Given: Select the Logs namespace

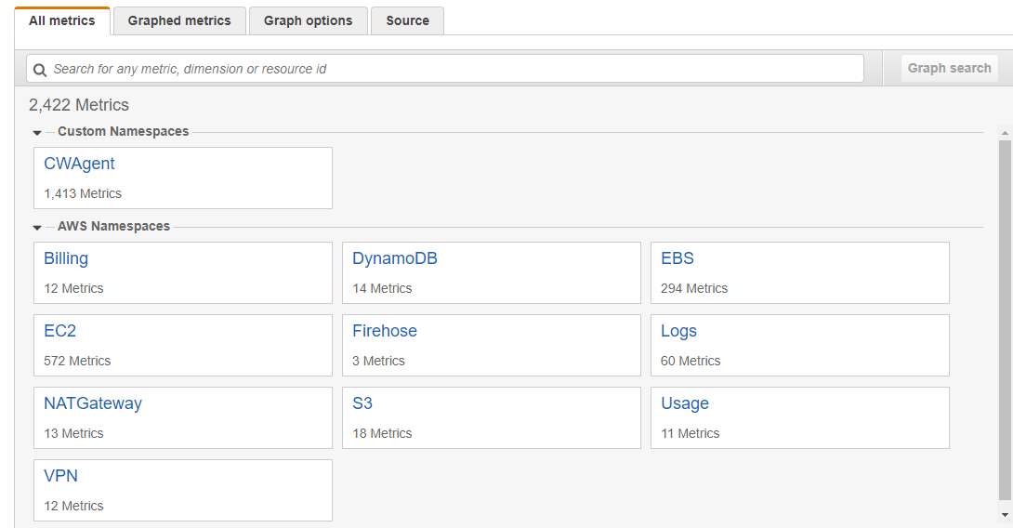Looking at the screenshot, I should [678, 331].
